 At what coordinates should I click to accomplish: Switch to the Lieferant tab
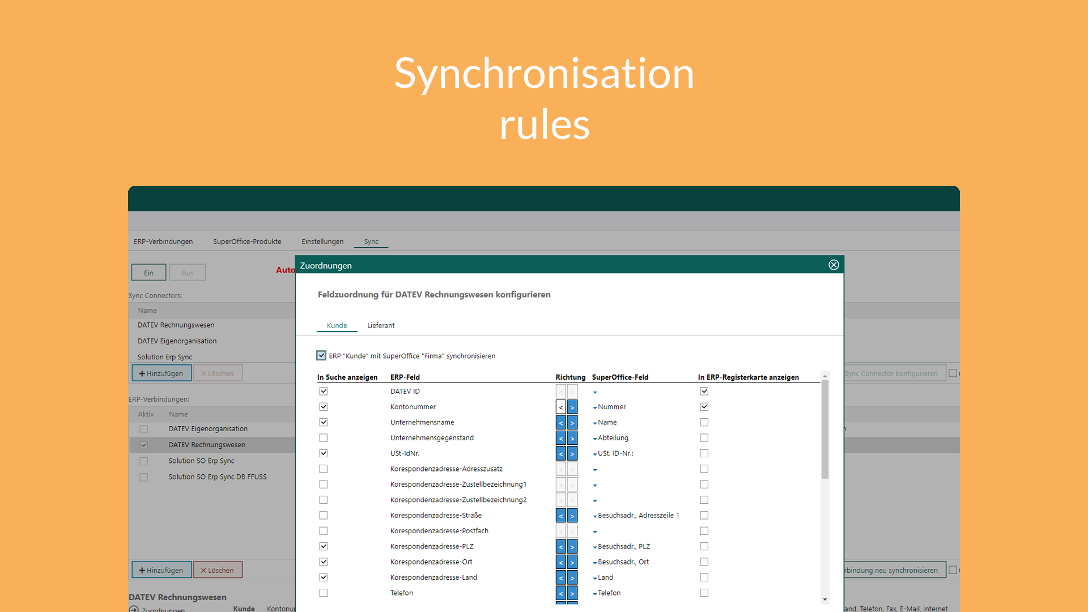tap(381, 325)
